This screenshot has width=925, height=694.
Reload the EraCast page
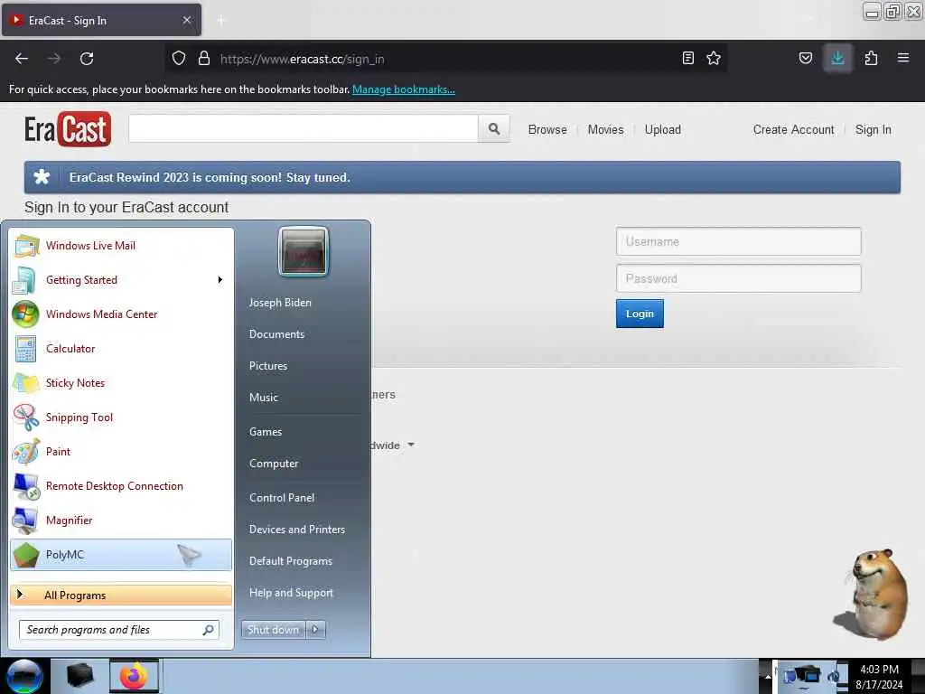click(x=87, y=59)
